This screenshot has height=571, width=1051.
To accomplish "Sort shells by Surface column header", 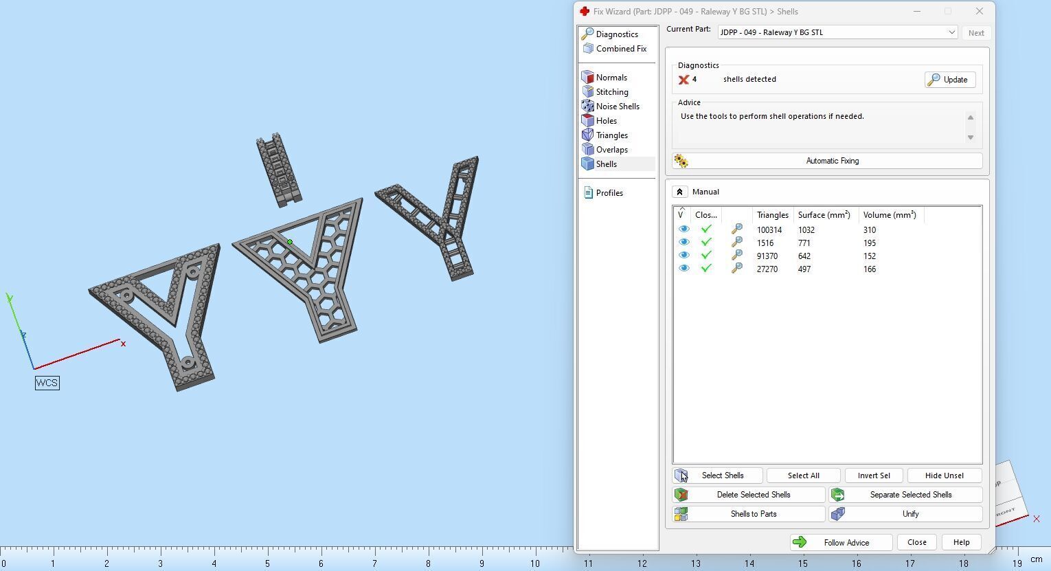I will point(824,215).
